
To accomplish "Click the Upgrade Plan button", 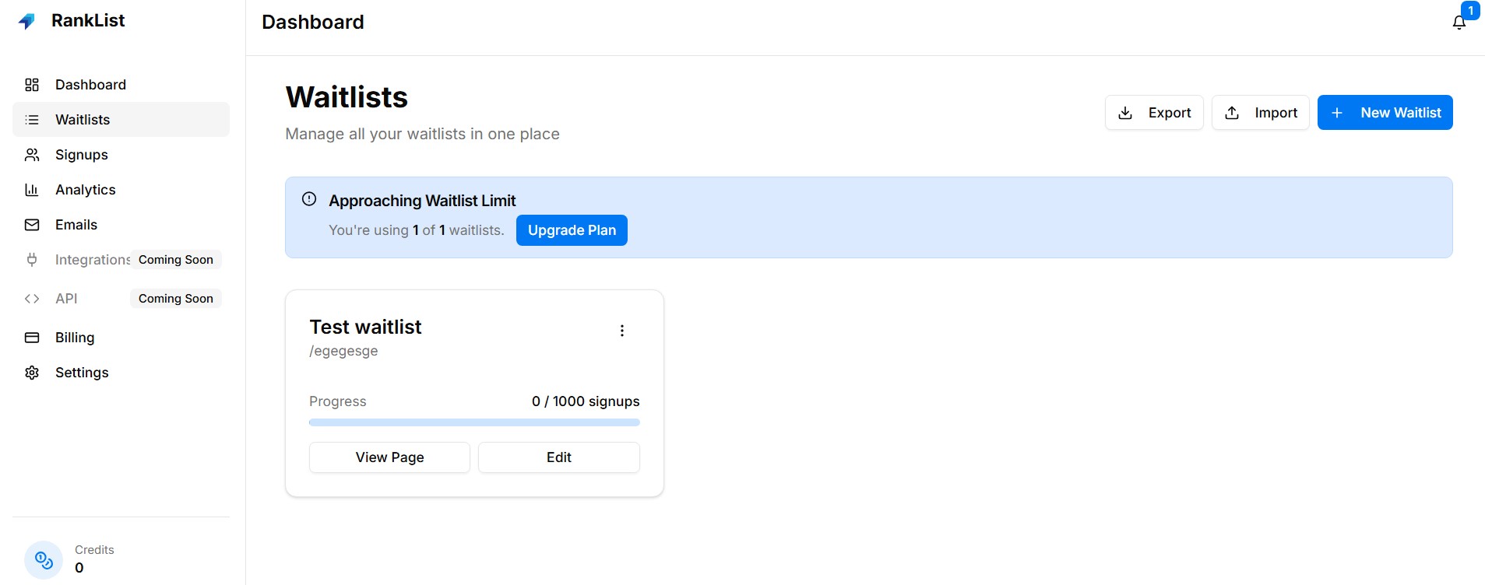I will tap(572, 230).
